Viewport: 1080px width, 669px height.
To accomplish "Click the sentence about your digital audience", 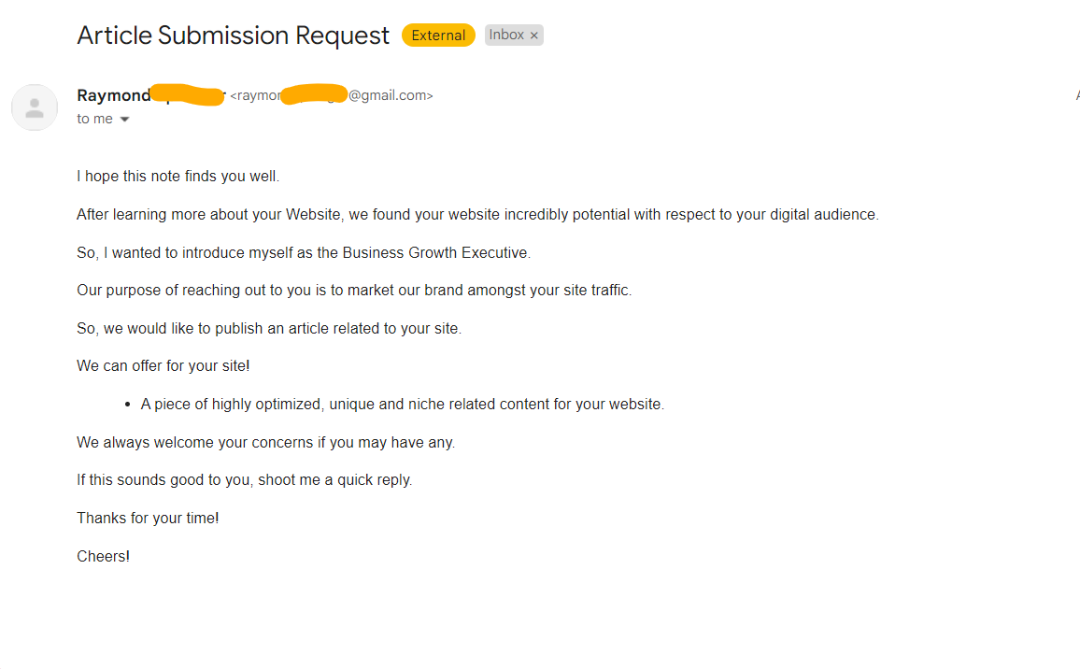I will click(x=477, y=215).
